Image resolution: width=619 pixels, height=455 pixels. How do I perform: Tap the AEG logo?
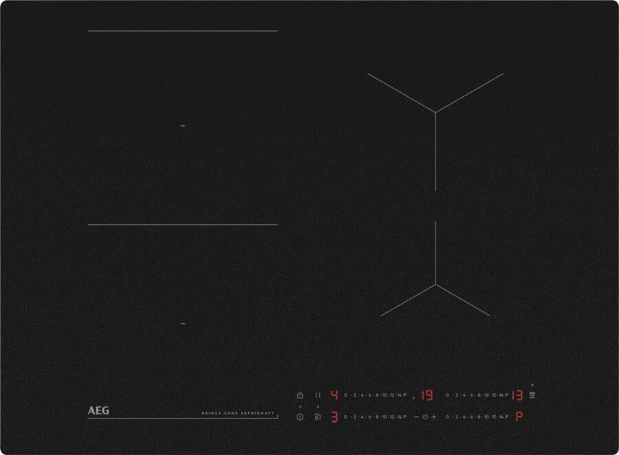[98, 410]
